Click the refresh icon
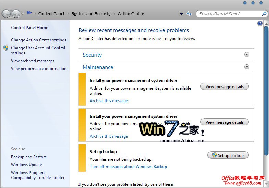Viewport: 269px width, 188px height. [x=189, y=14]
